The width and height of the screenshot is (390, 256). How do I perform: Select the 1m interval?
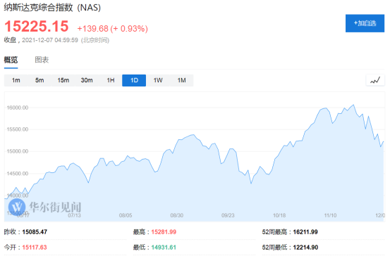(16, 80)
